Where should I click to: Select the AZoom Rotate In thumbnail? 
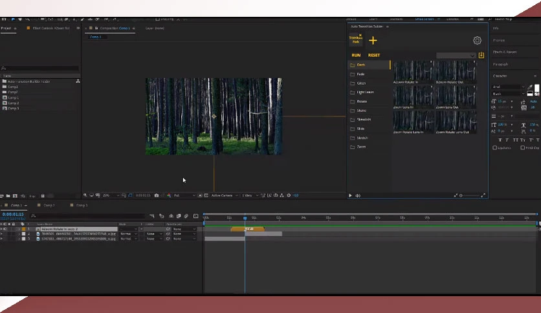[x=413, y=70]
